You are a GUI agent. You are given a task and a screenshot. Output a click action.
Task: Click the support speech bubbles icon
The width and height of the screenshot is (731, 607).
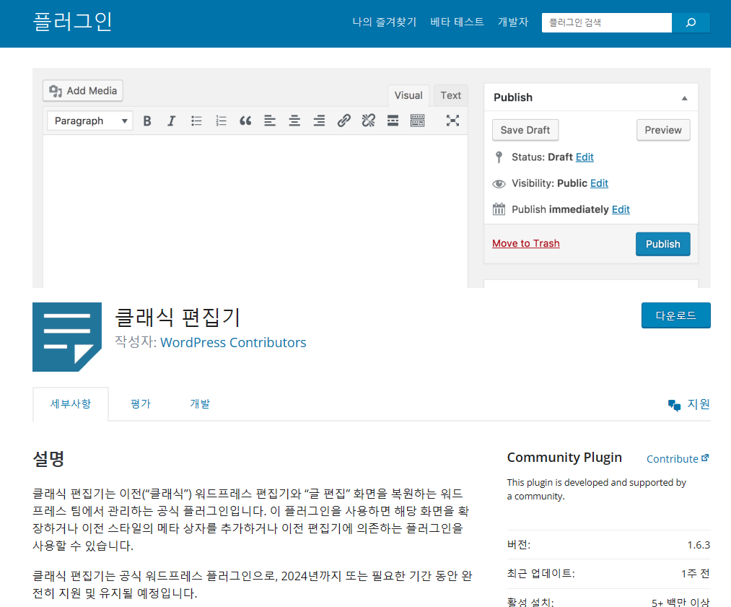coord(674,405)
